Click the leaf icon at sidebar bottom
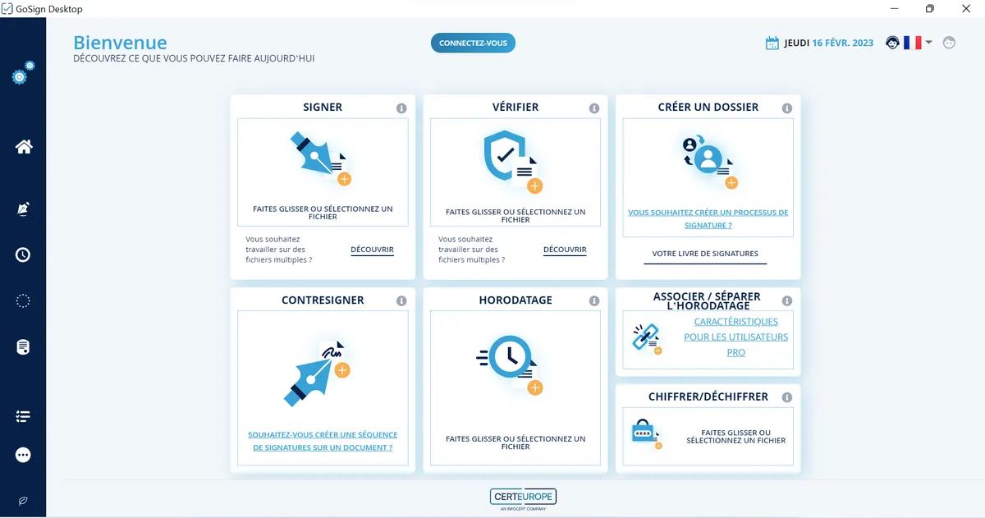The width and height of the screenshot is (985, 518). [x=23, y=500]
